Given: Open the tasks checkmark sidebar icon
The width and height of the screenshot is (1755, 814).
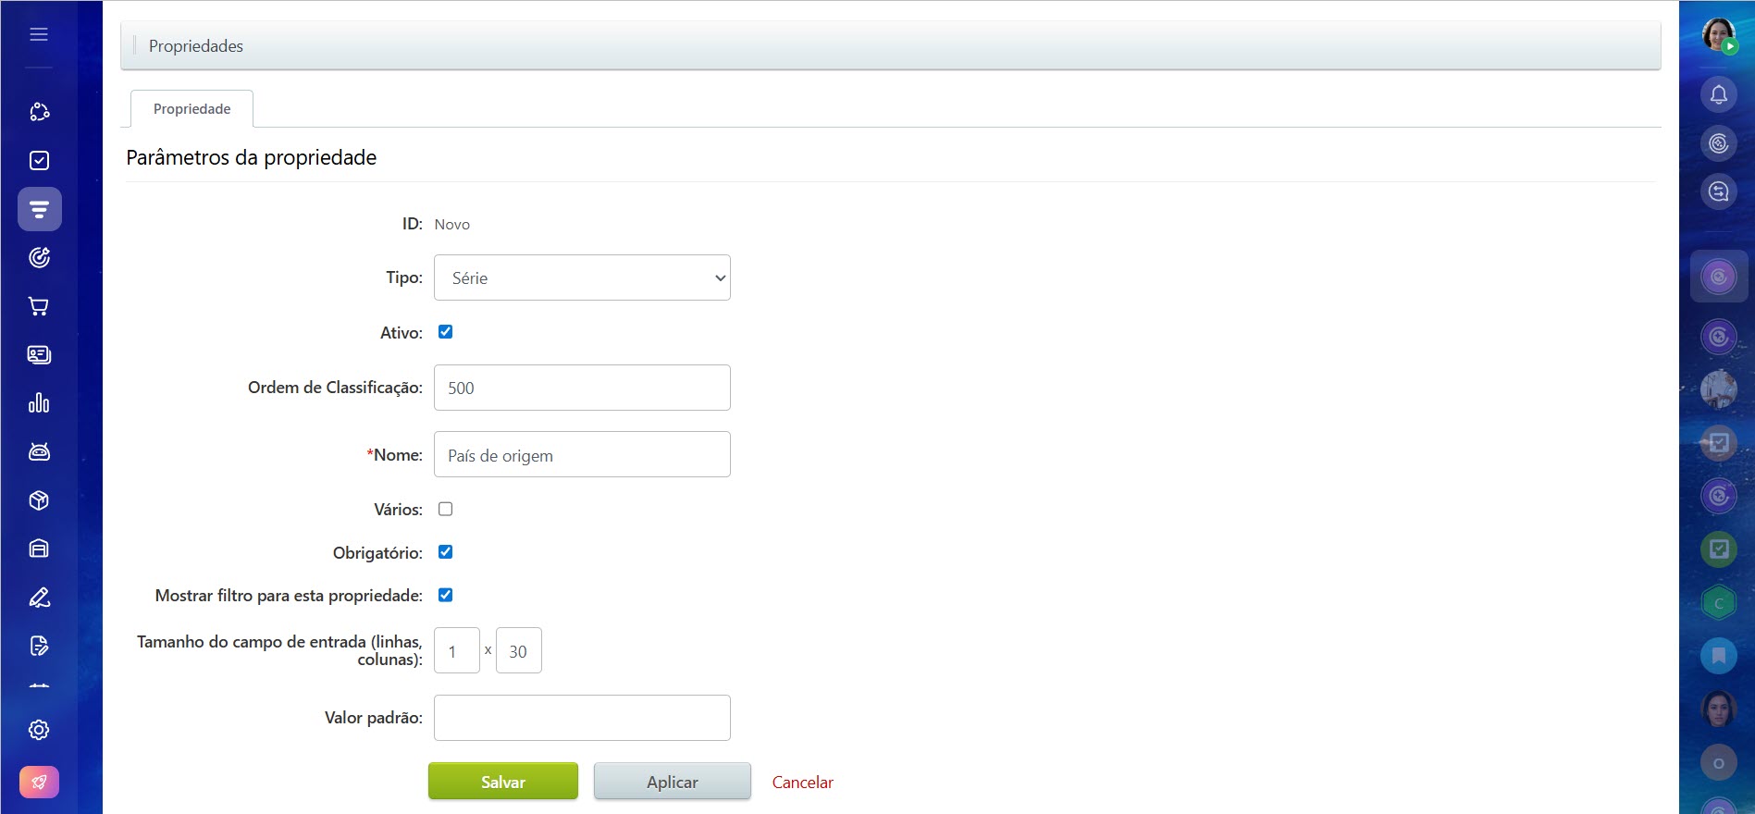Looking at the screenshot, I should [x=39, y=161].
